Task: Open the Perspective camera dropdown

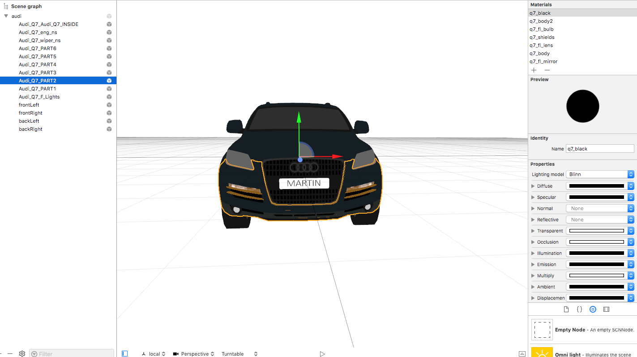Action: (194, 354)
